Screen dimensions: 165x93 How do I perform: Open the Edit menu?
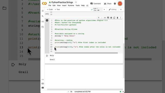[x=54, y=5]
